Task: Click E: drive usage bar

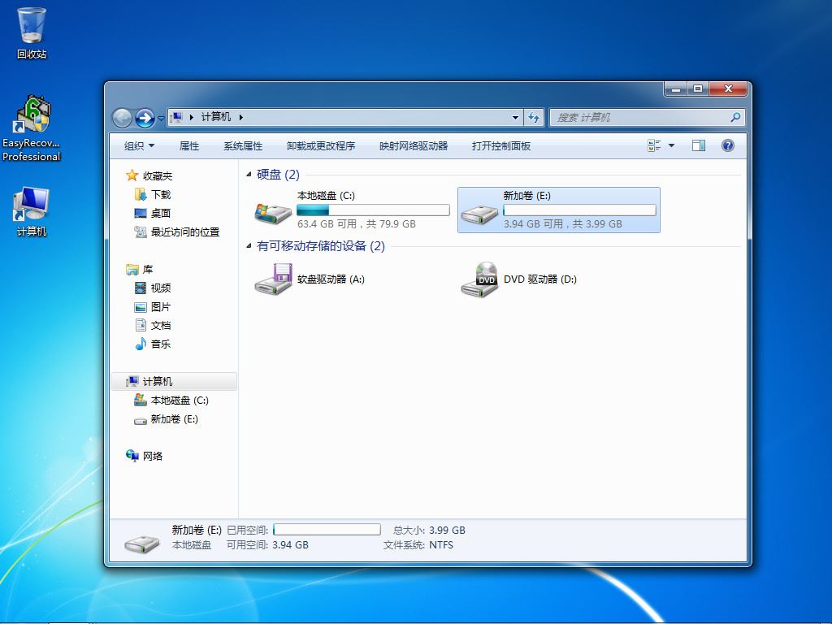Action: [579, 210]
